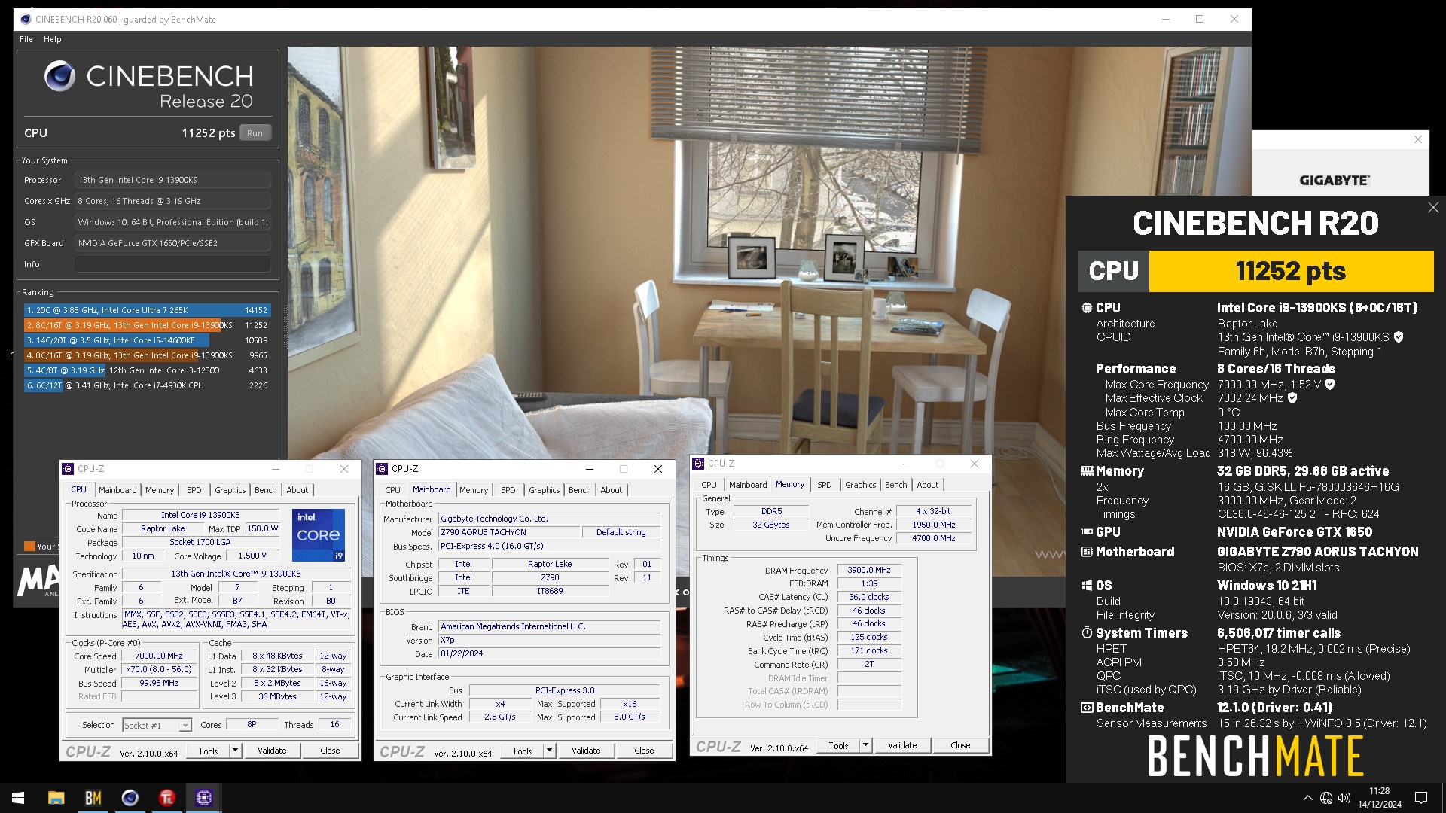1446x813 pixels.
Task: Click the left CPU-Z window title icon
Action: [x=68, y=469]
